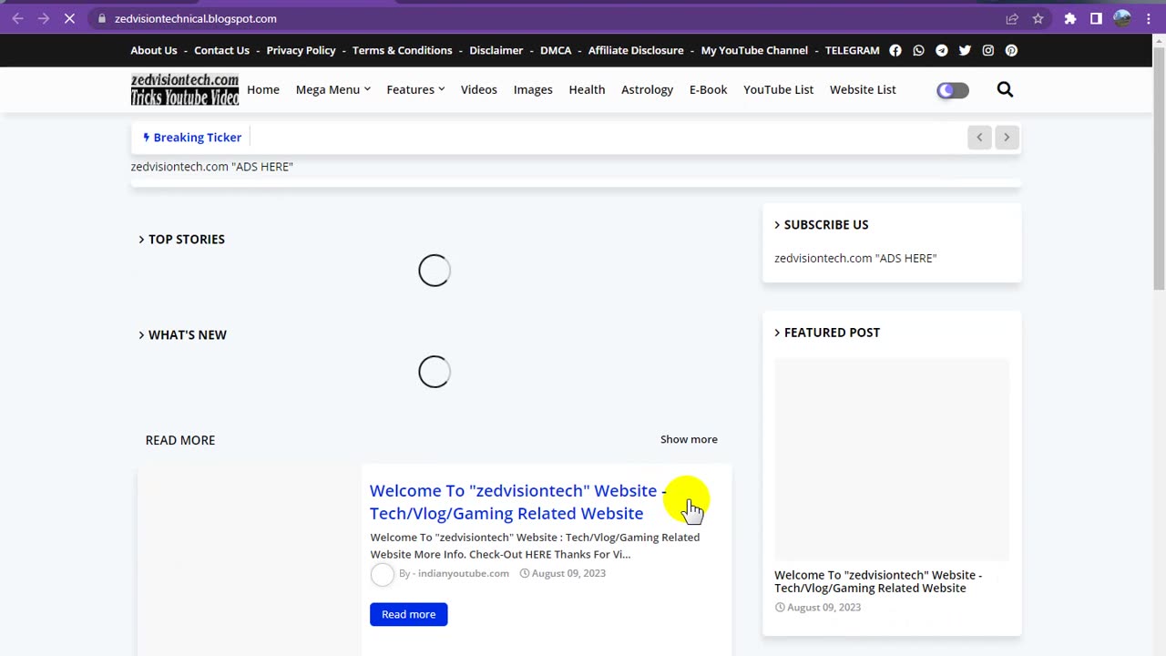This screenshot has height=656, width=1166.
Task: Bookmark this page with star icon
Action: (1038, 18)
